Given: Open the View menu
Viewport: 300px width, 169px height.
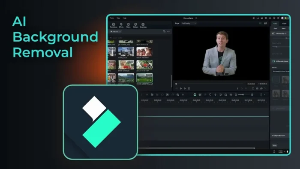Looking at the screenshot, I should (118, 18).
